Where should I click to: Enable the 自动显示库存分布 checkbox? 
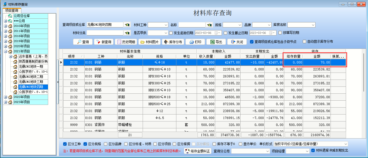tap(304, 42)
